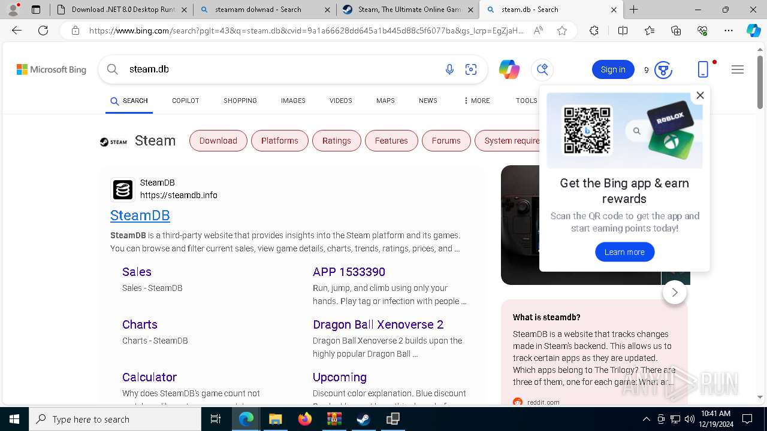This screenshot has height=431, width=767.
Task: Click the SteamDB favicon icon in the result
Action: pyautogui.click(x=123, y=190)
